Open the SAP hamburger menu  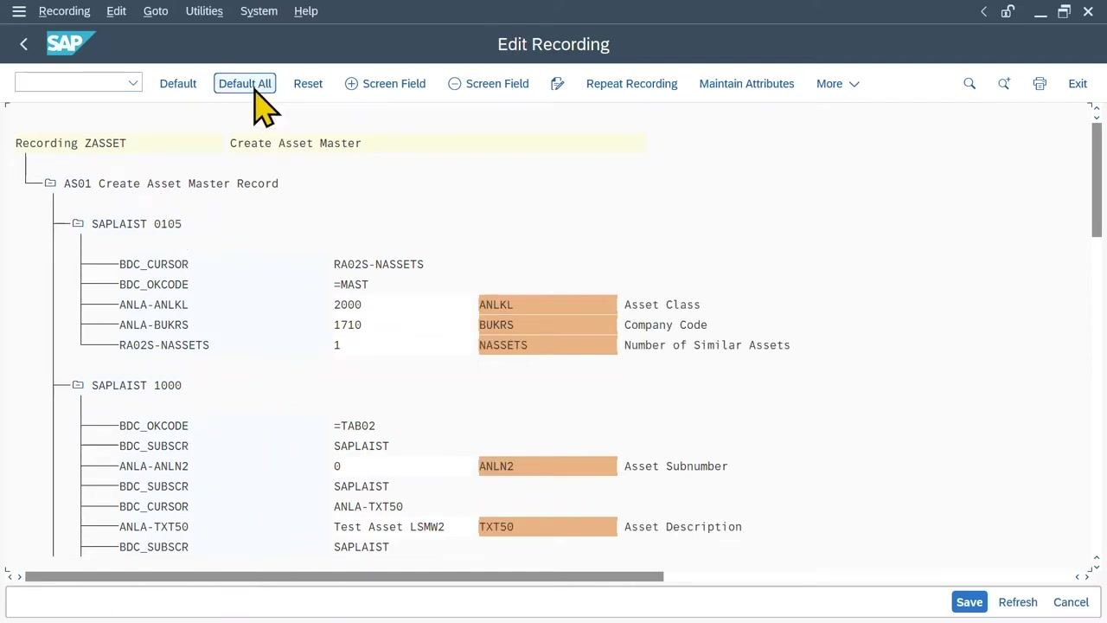click(19, 11)
